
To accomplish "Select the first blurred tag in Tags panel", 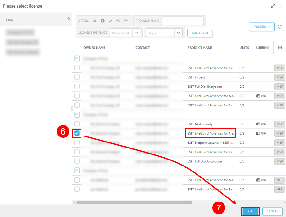I will (x=20, y=33).
